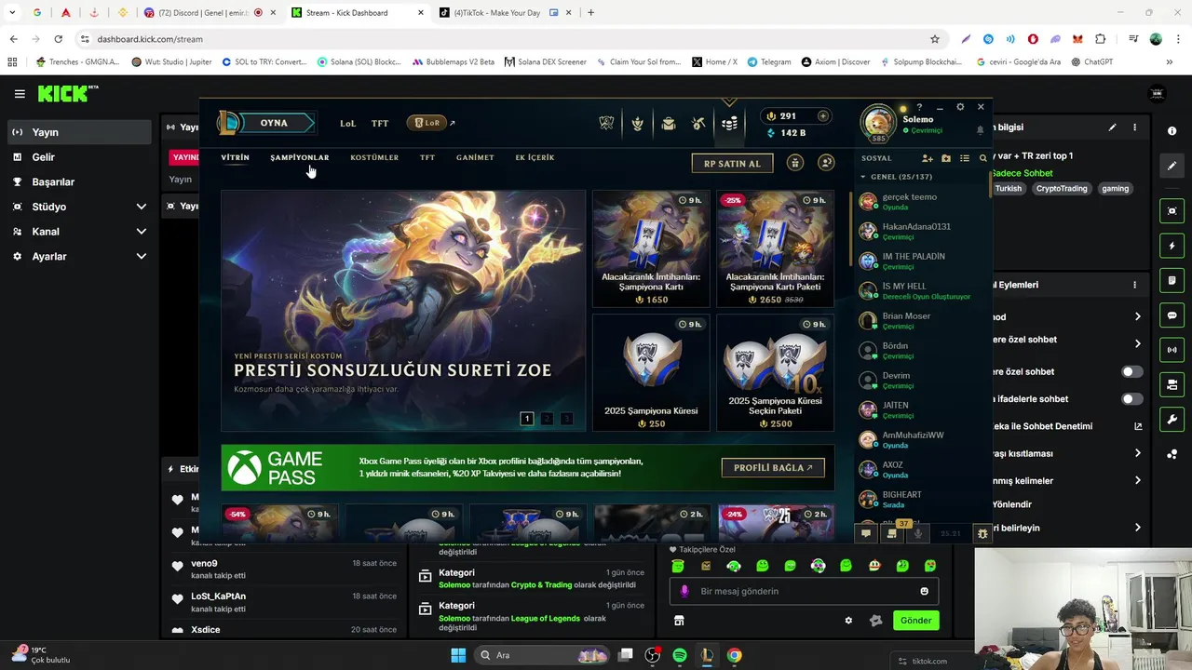Viewport: 1192px width, 670px height.
Task: Open the KOSTÜMLER store tab
Action: [x=374, y=157]
